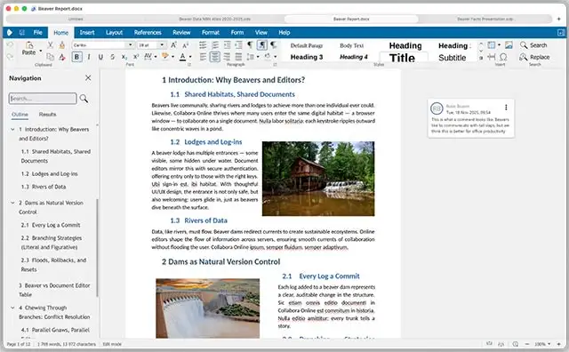Viewport: 569px width, 352px height.
Task: Click the Paste clipboard icon
Action: 29,45
